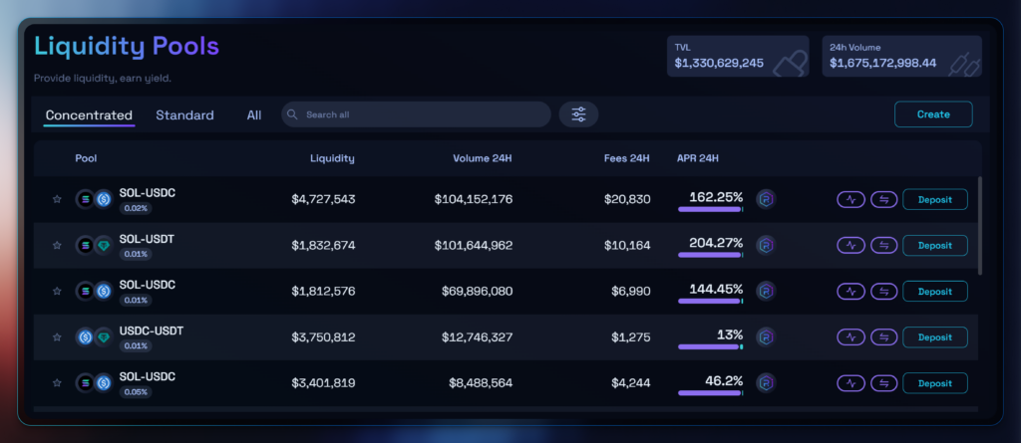Click Raydium reward icon beside 162.25% APR
This screenshot has height=443, width=1021.
pos(766,199)
